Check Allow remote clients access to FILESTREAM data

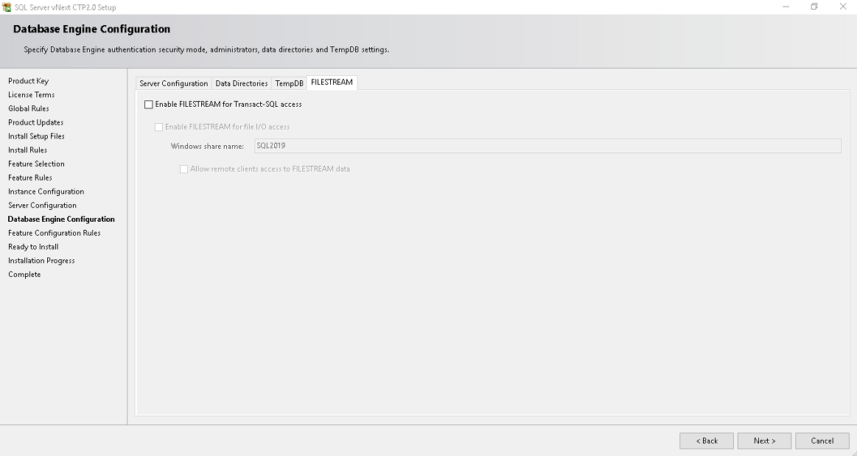click(184, 169)
